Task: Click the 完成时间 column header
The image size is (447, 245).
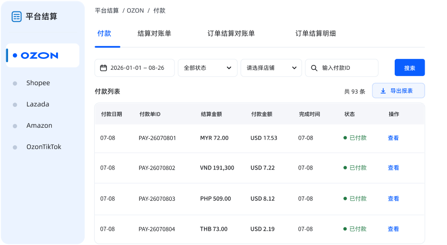Action: 309,114
